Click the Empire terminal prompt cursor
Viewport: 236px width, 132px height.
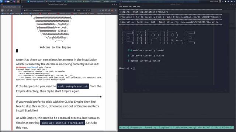coord(134,69)
